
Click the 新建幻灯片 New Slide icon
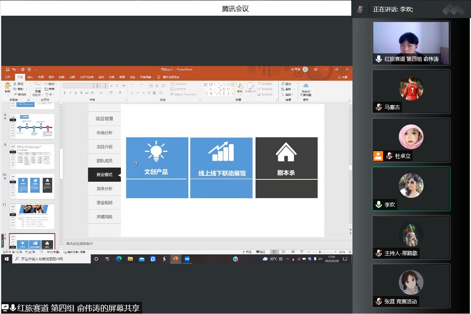click(x=38, y=86)
